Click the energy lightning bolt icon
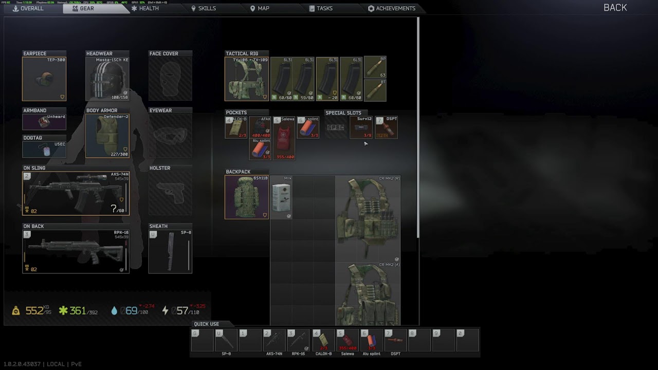Screen dimensions: 658x370 (165, 311)
